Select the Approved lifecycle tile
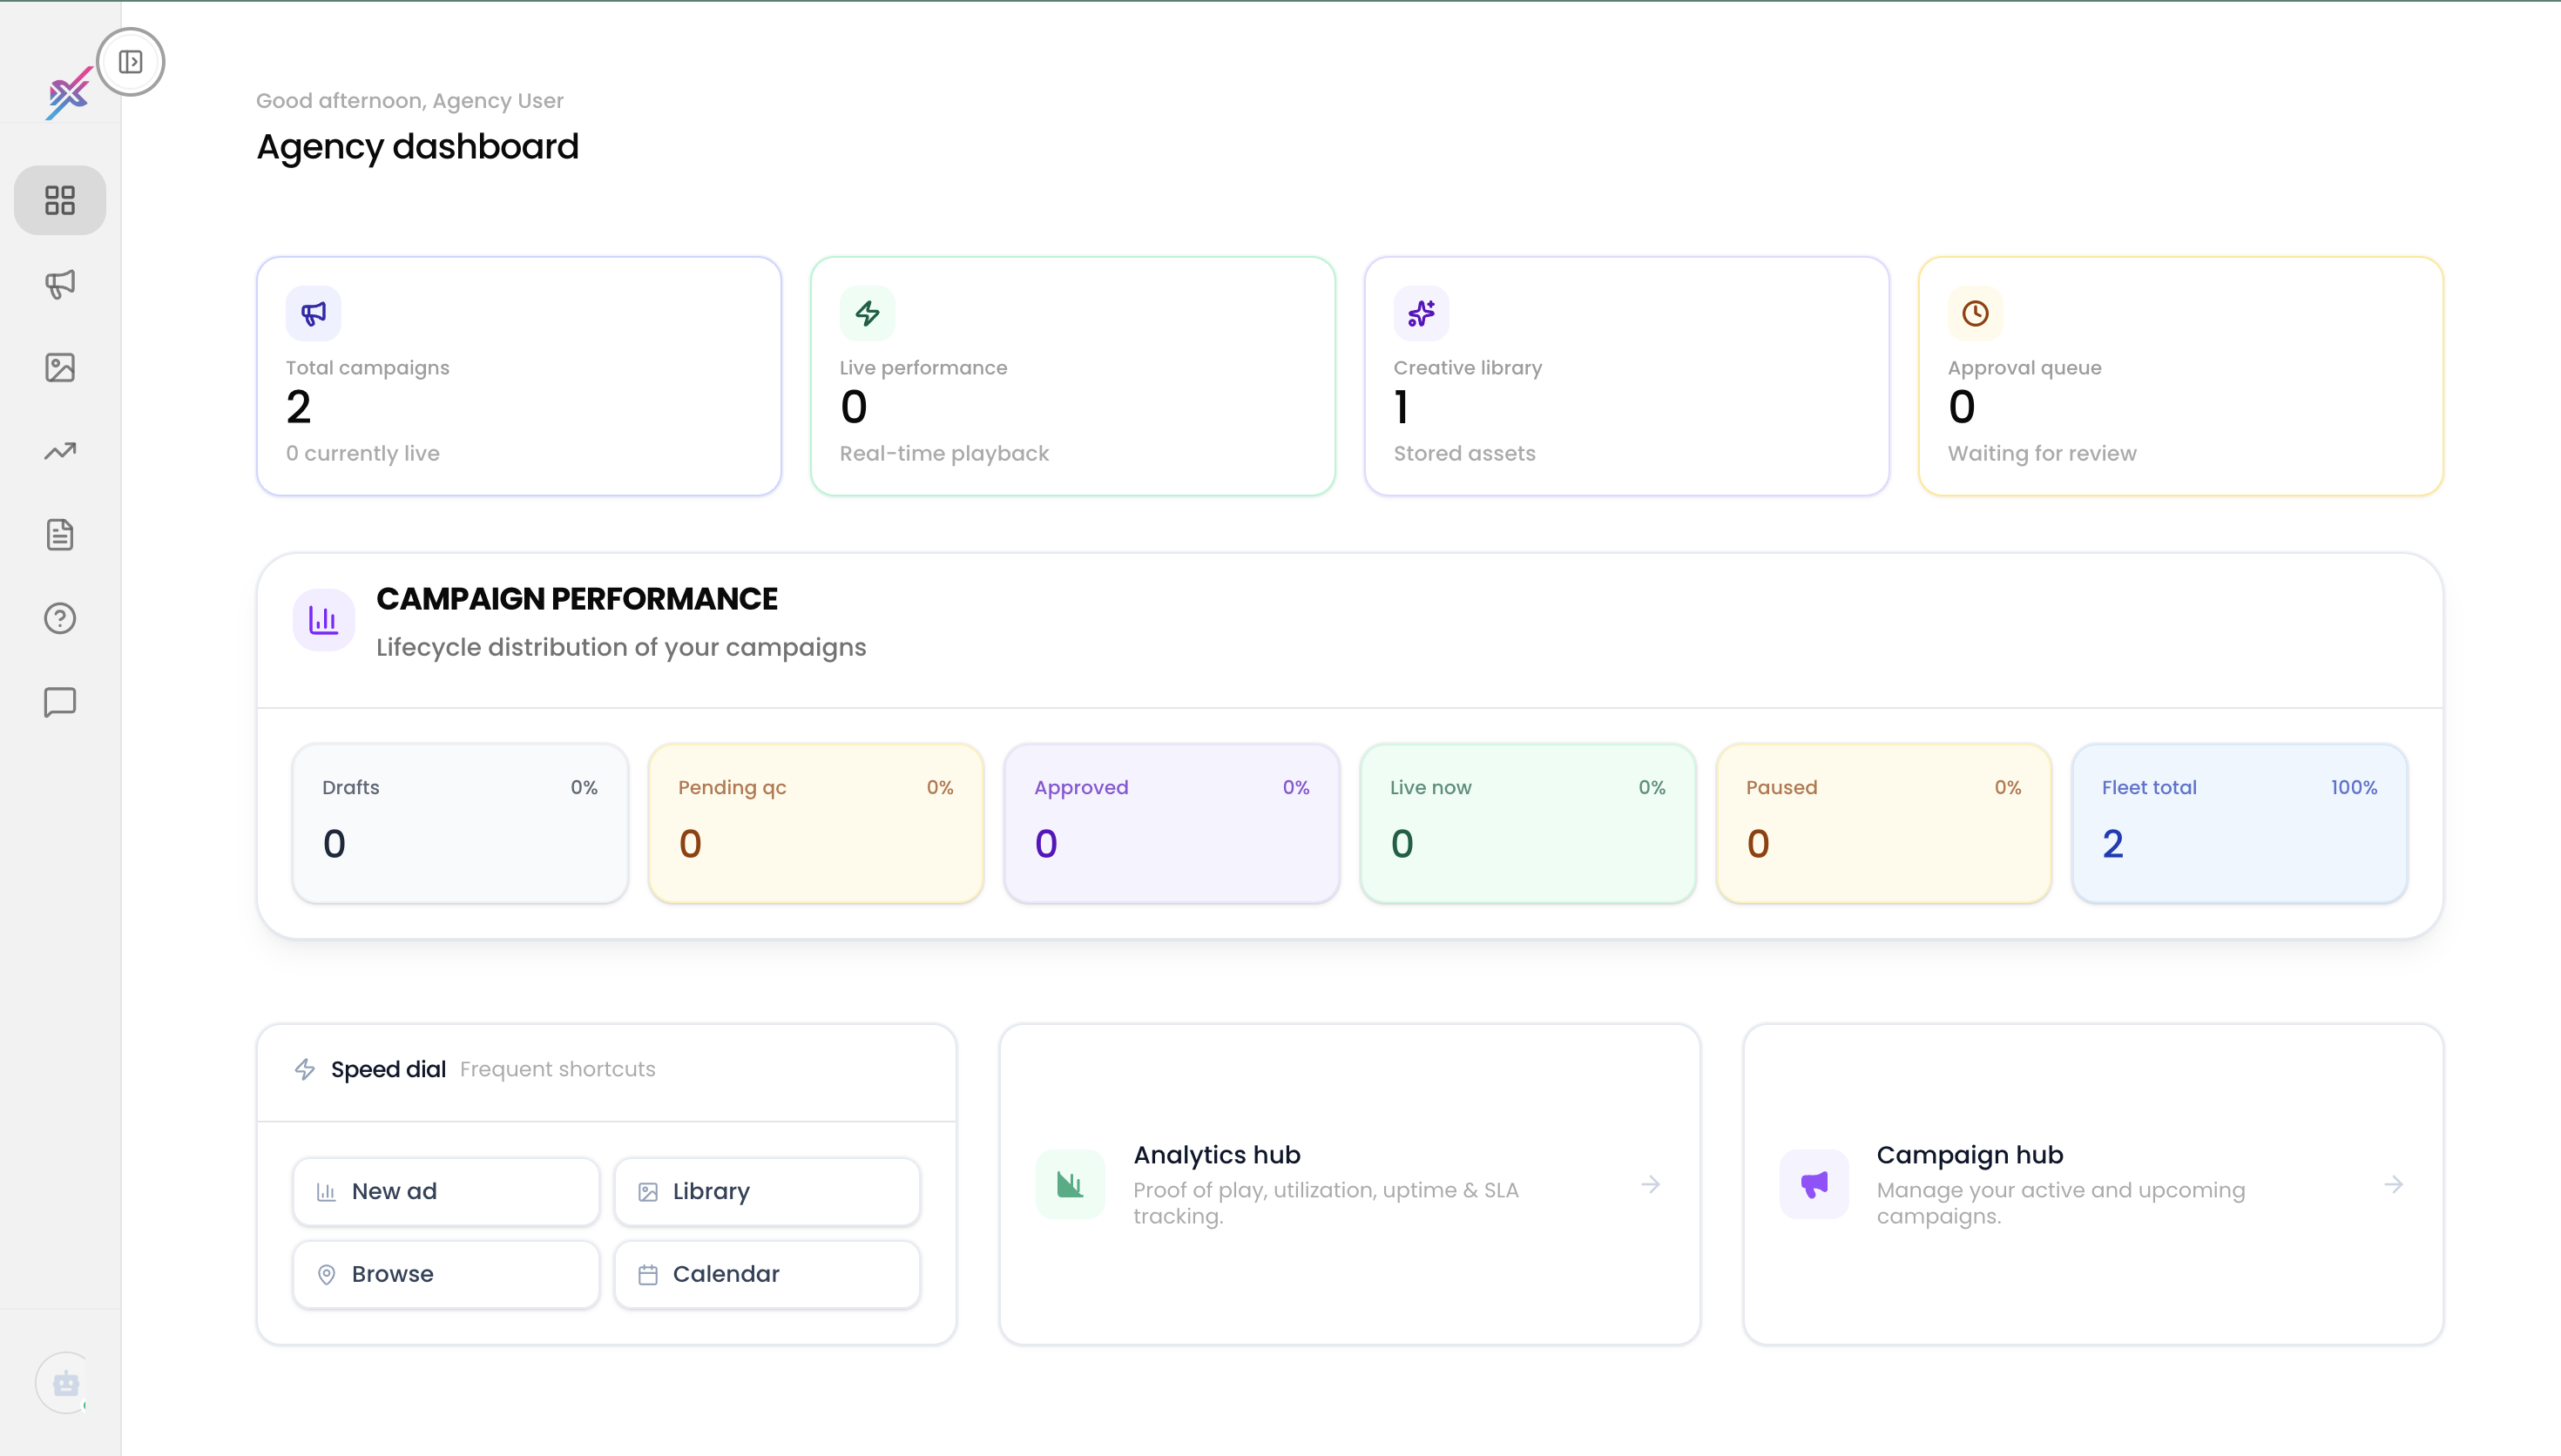 tap(1172, 823)
